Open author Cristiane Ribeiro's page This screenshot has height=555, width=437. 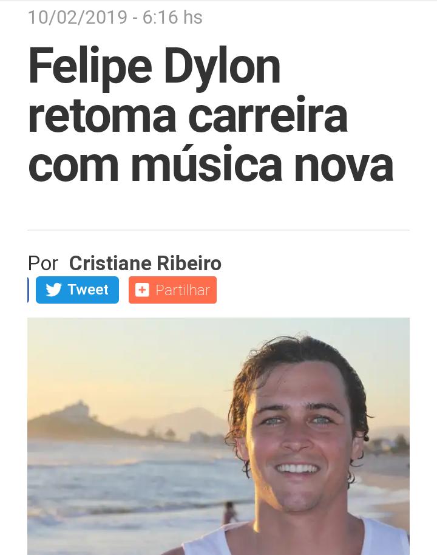tap(145, 264)
